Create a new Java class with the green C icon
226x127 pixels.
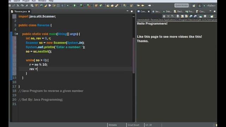pos(101,6)
